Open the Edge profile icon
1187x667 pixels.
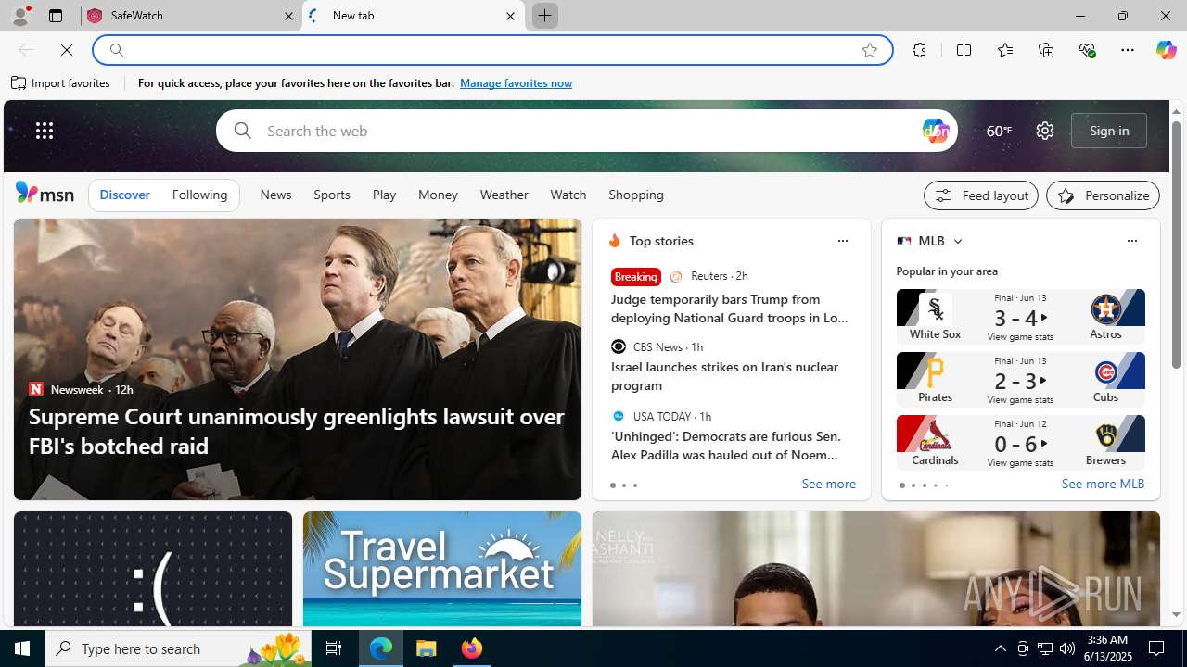[19, 16]
